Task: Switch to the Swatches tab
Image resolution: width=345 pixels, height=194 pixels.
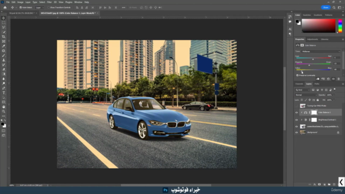Action: [x=307, y=15]
